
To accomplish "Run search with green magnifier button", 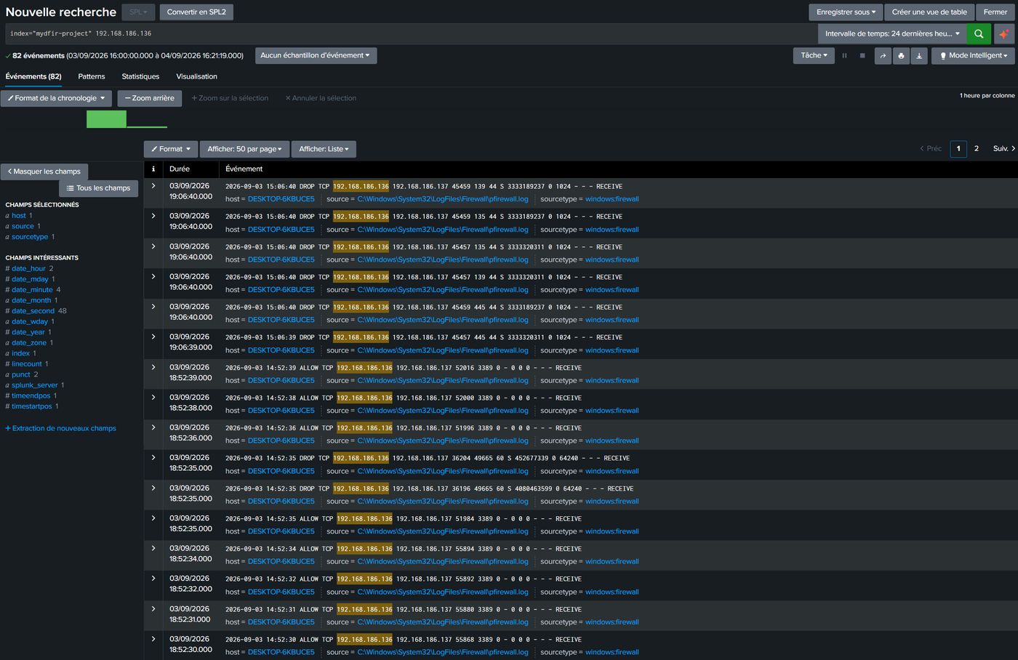I will (979, 33).
